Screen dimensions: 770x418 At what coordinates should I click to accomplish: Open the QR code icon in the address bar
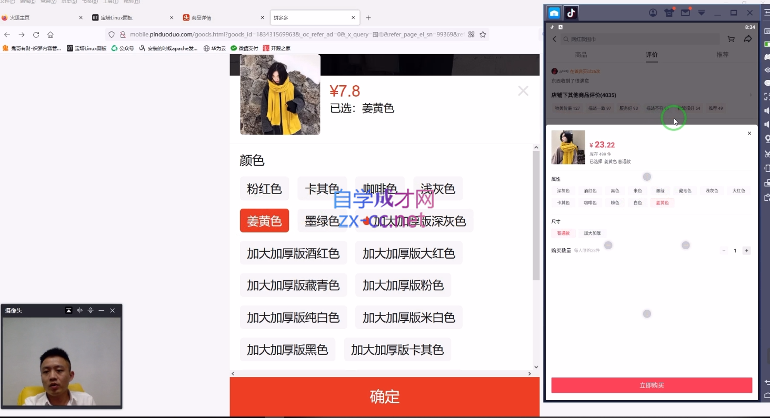point(471,35)
